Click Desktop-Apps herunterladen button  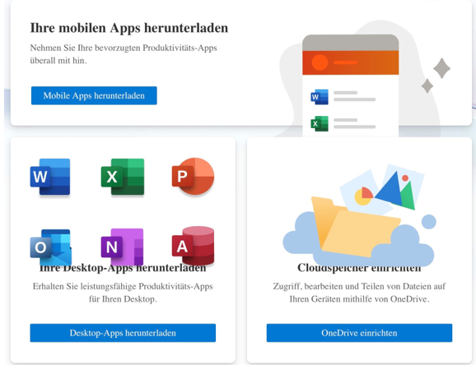pyautogui.click(x=123, y=333)
